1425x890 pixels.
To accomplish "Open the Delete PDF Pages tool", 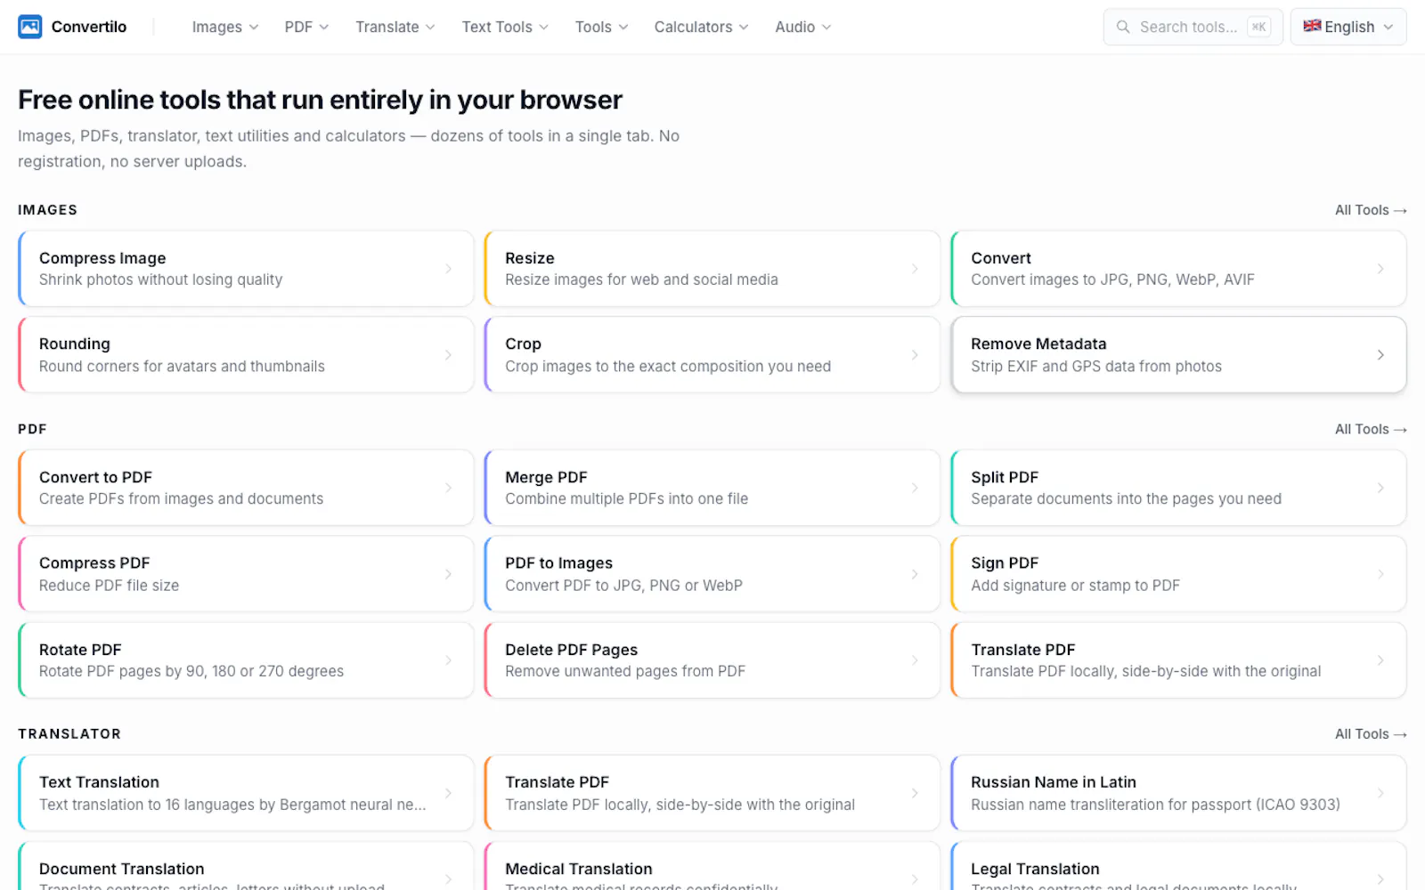I will pyautogui.click(x=712, y=660).
